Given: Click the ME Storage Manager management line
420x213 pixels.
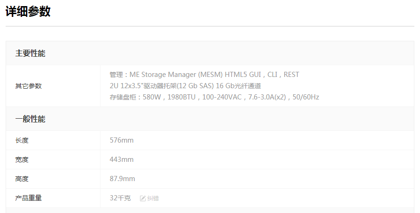Looking at the screenshot, I should (x=204, y=75).
